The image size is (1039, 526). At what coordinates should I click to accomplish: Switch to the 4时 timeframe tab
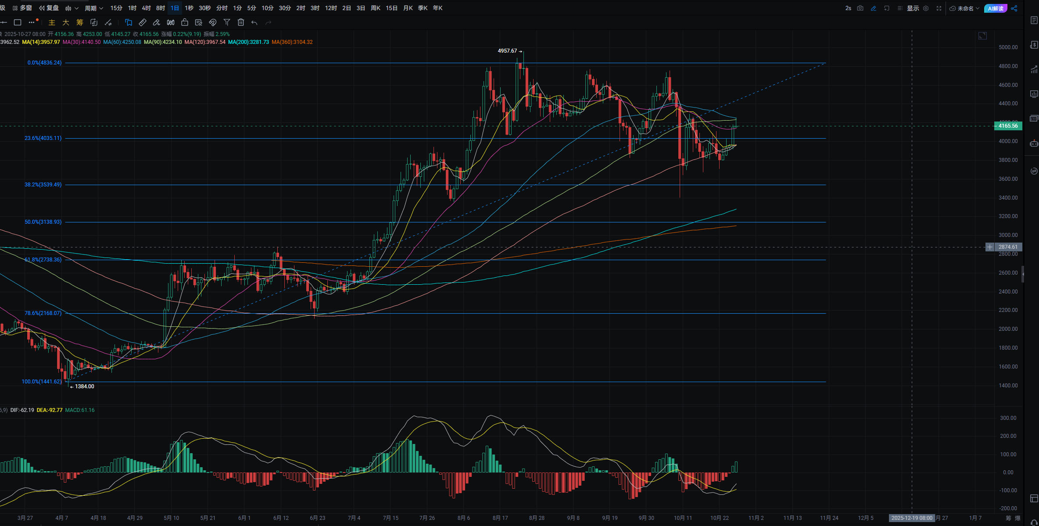click(x=146, y=8)
